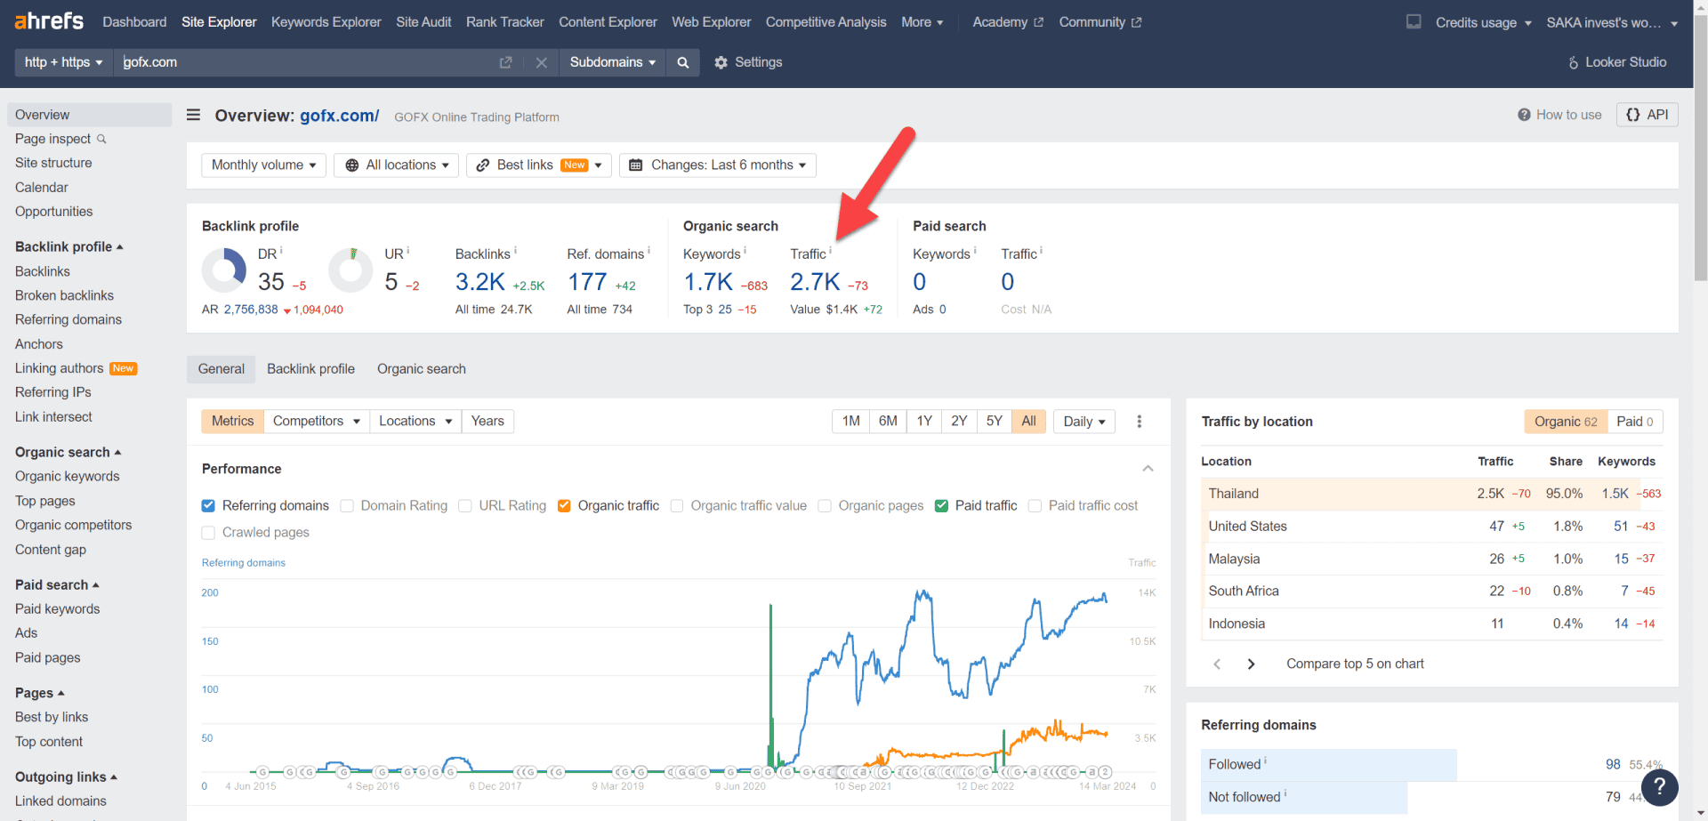The width and height of the screenshot is (1708, 821).
Task: Select the Paid traffic by location tab
Action: tap(1634, 422)
